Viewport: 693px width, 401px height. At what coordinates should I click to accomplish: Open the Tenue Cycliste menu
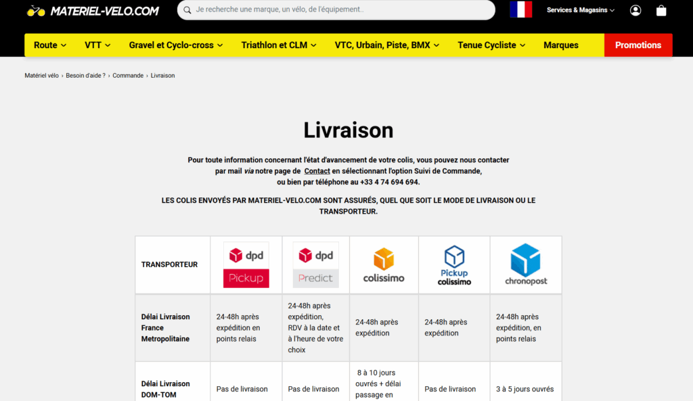(491, 45)
